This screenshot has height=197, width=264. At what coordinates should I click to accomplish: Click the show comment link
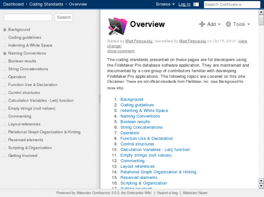(121, 51)
